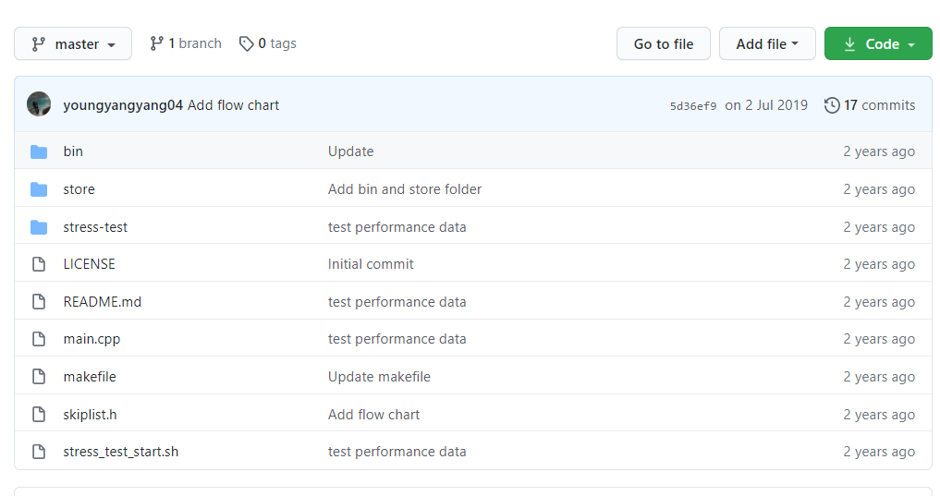Click the tag icon next to 0 tags
This screenshot has height=496, width=940.
tap(246, 43)
